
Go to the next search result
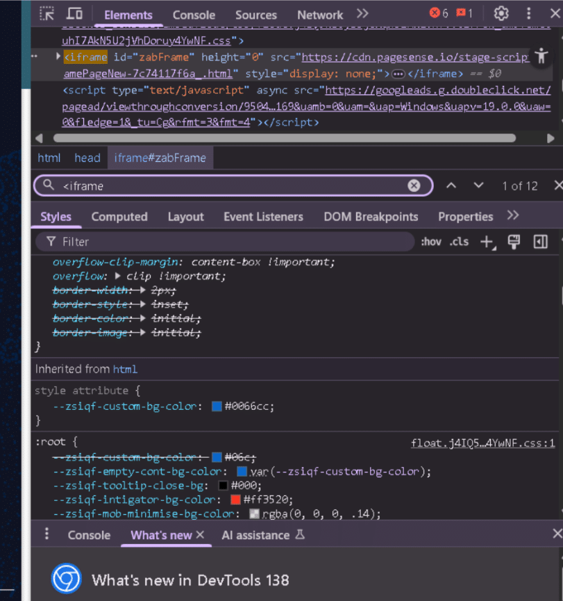pos(478,186)
